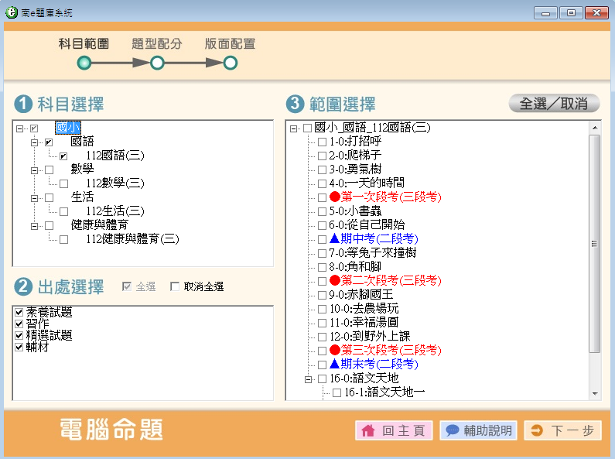Click the range list scrollbar down arrow
615x459 pixels.
pyautogui.click(x=595, y=393)
